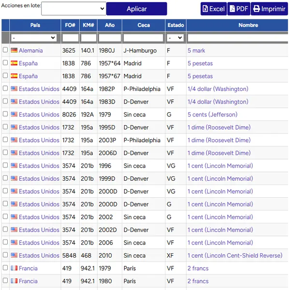Sort by the Estado column header
Viewport: 290px width, 290px height.
pos(176,25)
